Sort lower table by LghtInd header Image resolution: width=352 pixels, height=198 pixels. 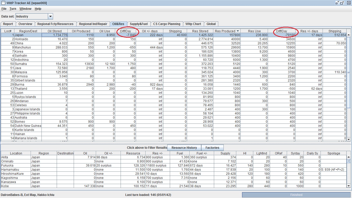click(262, 153)
